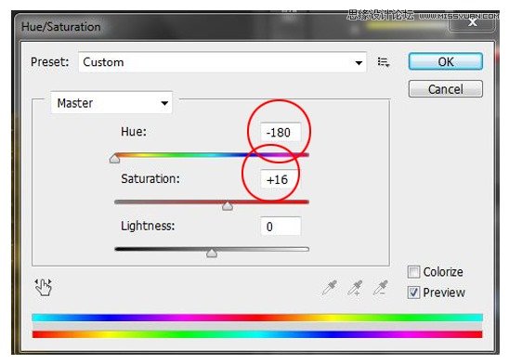
Task: Click the preset options menu icon
Action: tap(384, 62)
